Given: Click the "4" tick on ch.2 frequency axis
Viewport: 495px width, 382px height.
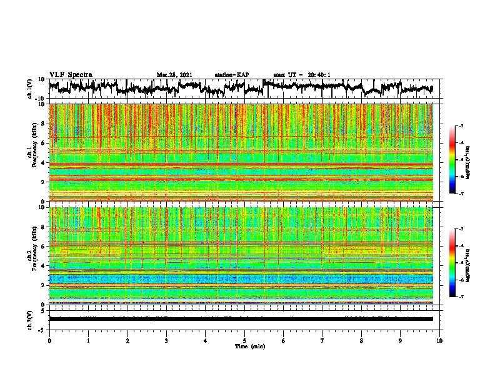Looking at the screenshot, I should (44, 266).
